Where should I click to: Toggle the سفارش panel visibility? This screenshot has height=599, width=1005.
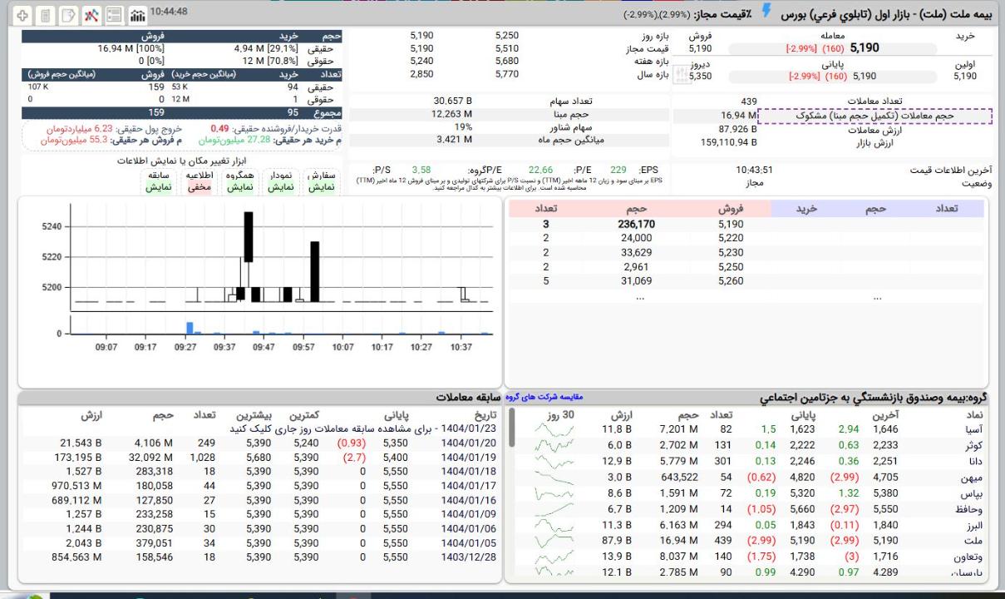(322, 181)
